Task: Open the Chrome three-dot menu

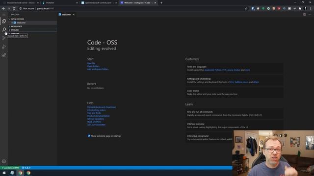Action: (311, 9)
